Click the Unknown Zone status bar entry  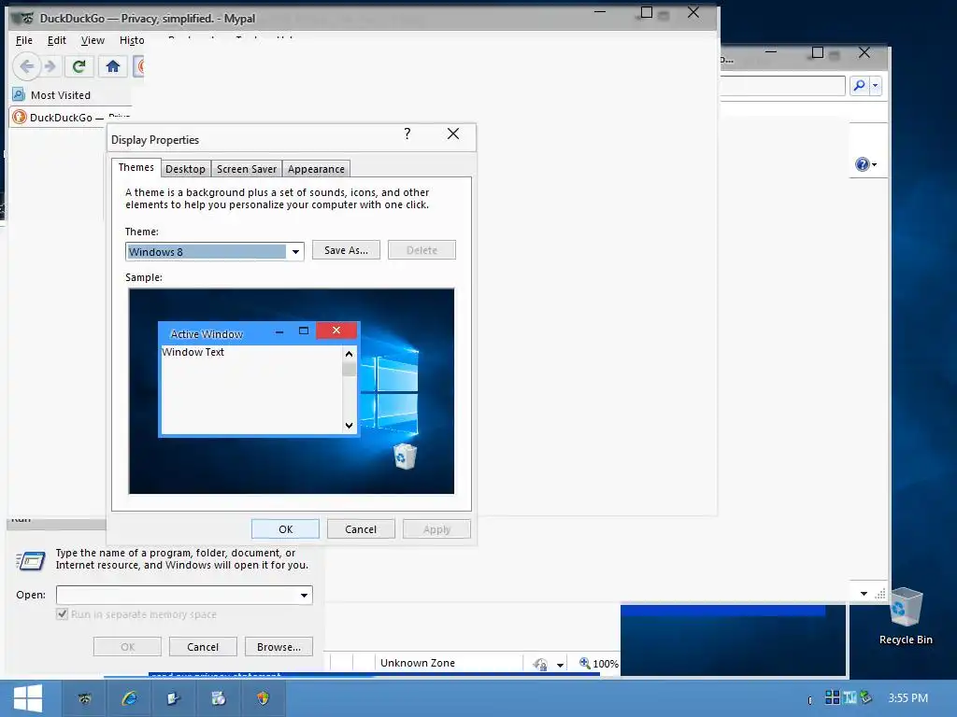coord(418,663)
